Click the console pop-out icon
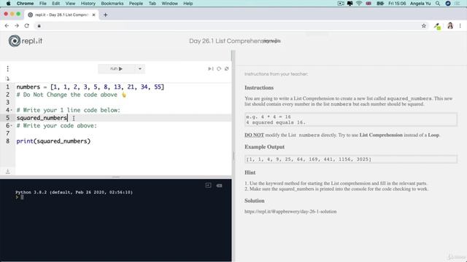This screenshot has width=467, height=262. 208,186
